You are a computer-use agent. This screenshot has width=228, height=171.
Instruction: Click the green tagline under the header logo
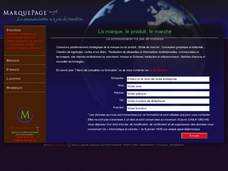click(x=50, y=19)
